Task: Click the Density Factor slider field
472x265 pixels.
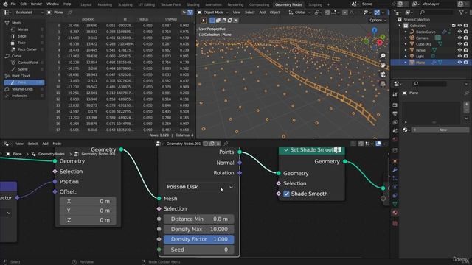Action: (x=199, y=239)
